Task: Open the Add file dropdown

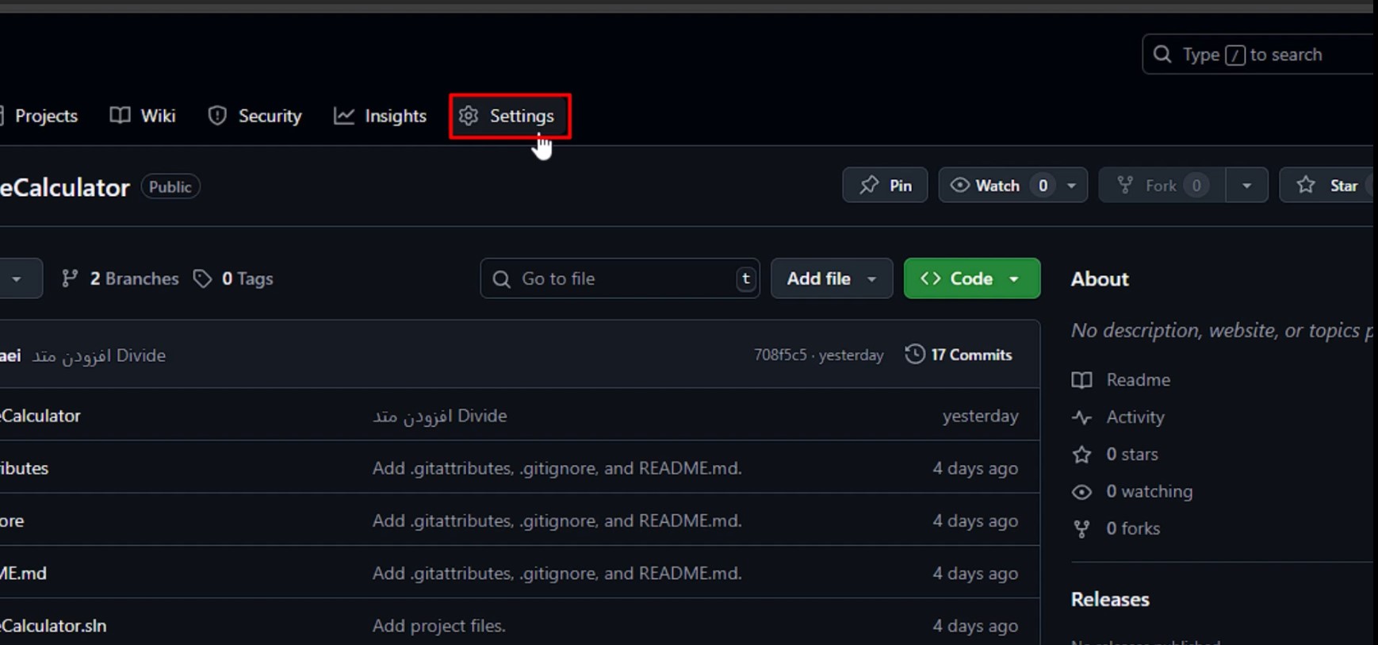Action: (831, 278)
